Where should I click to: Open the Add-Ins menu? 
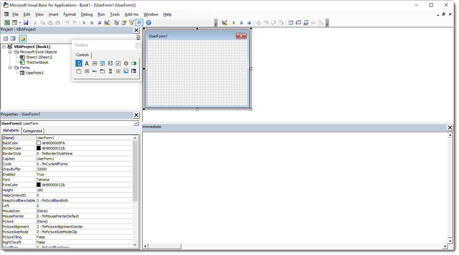tap(131, 14)
